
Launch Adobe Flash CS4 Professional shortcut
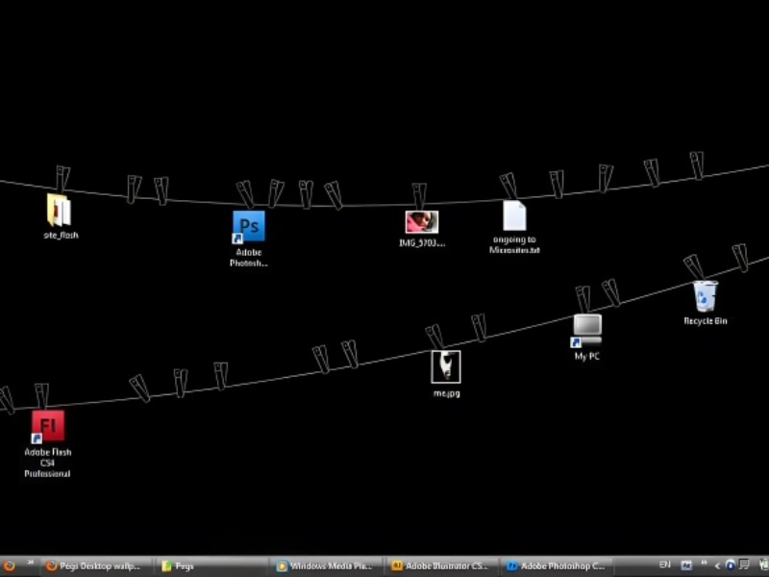(x=47, y=426)
